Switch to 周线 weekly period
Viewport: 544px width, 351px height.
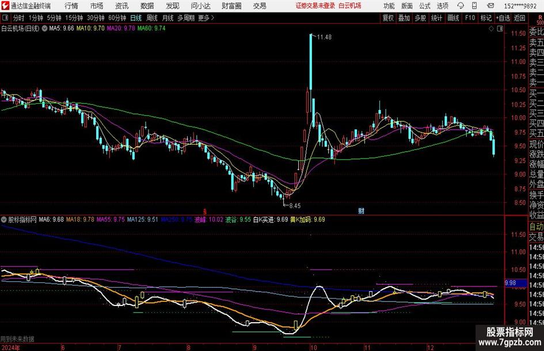(x=152, y=18)
